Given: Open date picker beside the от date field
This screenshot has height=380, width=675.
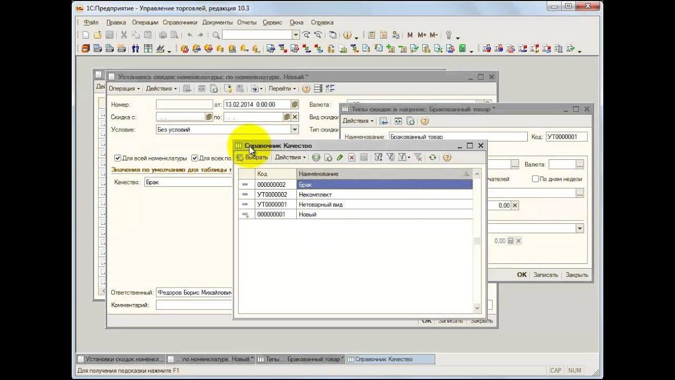Looking at the screenshot, I should click(x=295, y=104).
